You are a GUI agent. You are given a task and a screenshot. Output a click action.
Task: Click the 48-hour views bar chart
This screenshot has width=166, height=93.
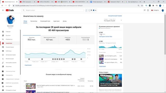pos(110,47)
